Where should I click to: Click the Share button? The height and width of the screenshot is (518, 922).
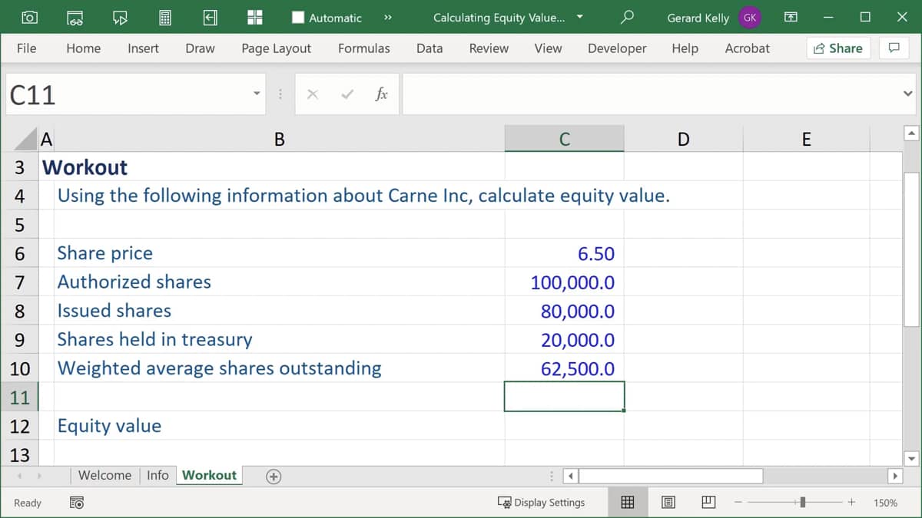[x=837, y=48]
